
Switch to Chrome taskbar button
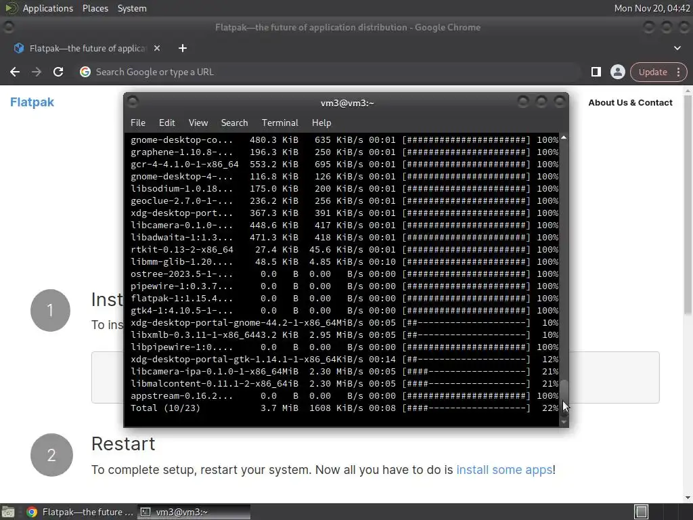pyautogui.click(x=80, y=512)
